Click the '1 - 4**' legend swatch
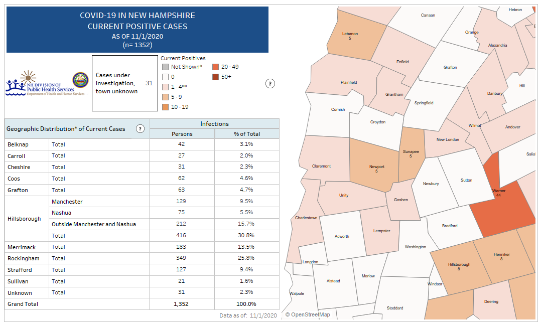 pos(165,87)
